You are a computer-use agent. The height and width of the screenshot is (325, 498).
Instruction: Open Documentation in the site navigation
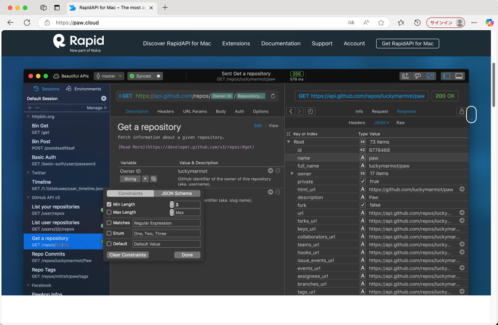281,43
